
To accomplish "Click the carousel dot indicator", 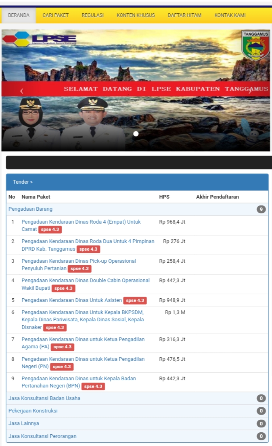I will point(136,134).
